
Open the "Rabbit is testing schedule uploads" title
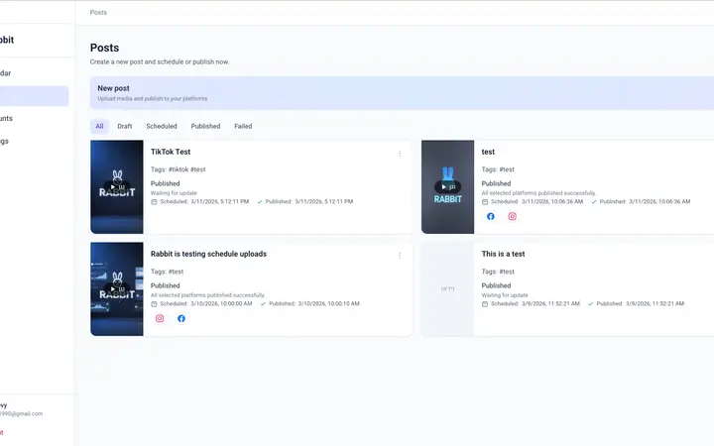(208, 254)
